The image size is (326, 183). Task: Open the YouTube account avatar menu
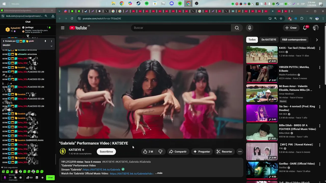pos(316,28)
